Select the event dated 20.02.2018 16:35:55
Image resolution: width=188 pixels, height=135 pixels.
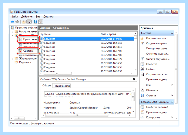87,67
